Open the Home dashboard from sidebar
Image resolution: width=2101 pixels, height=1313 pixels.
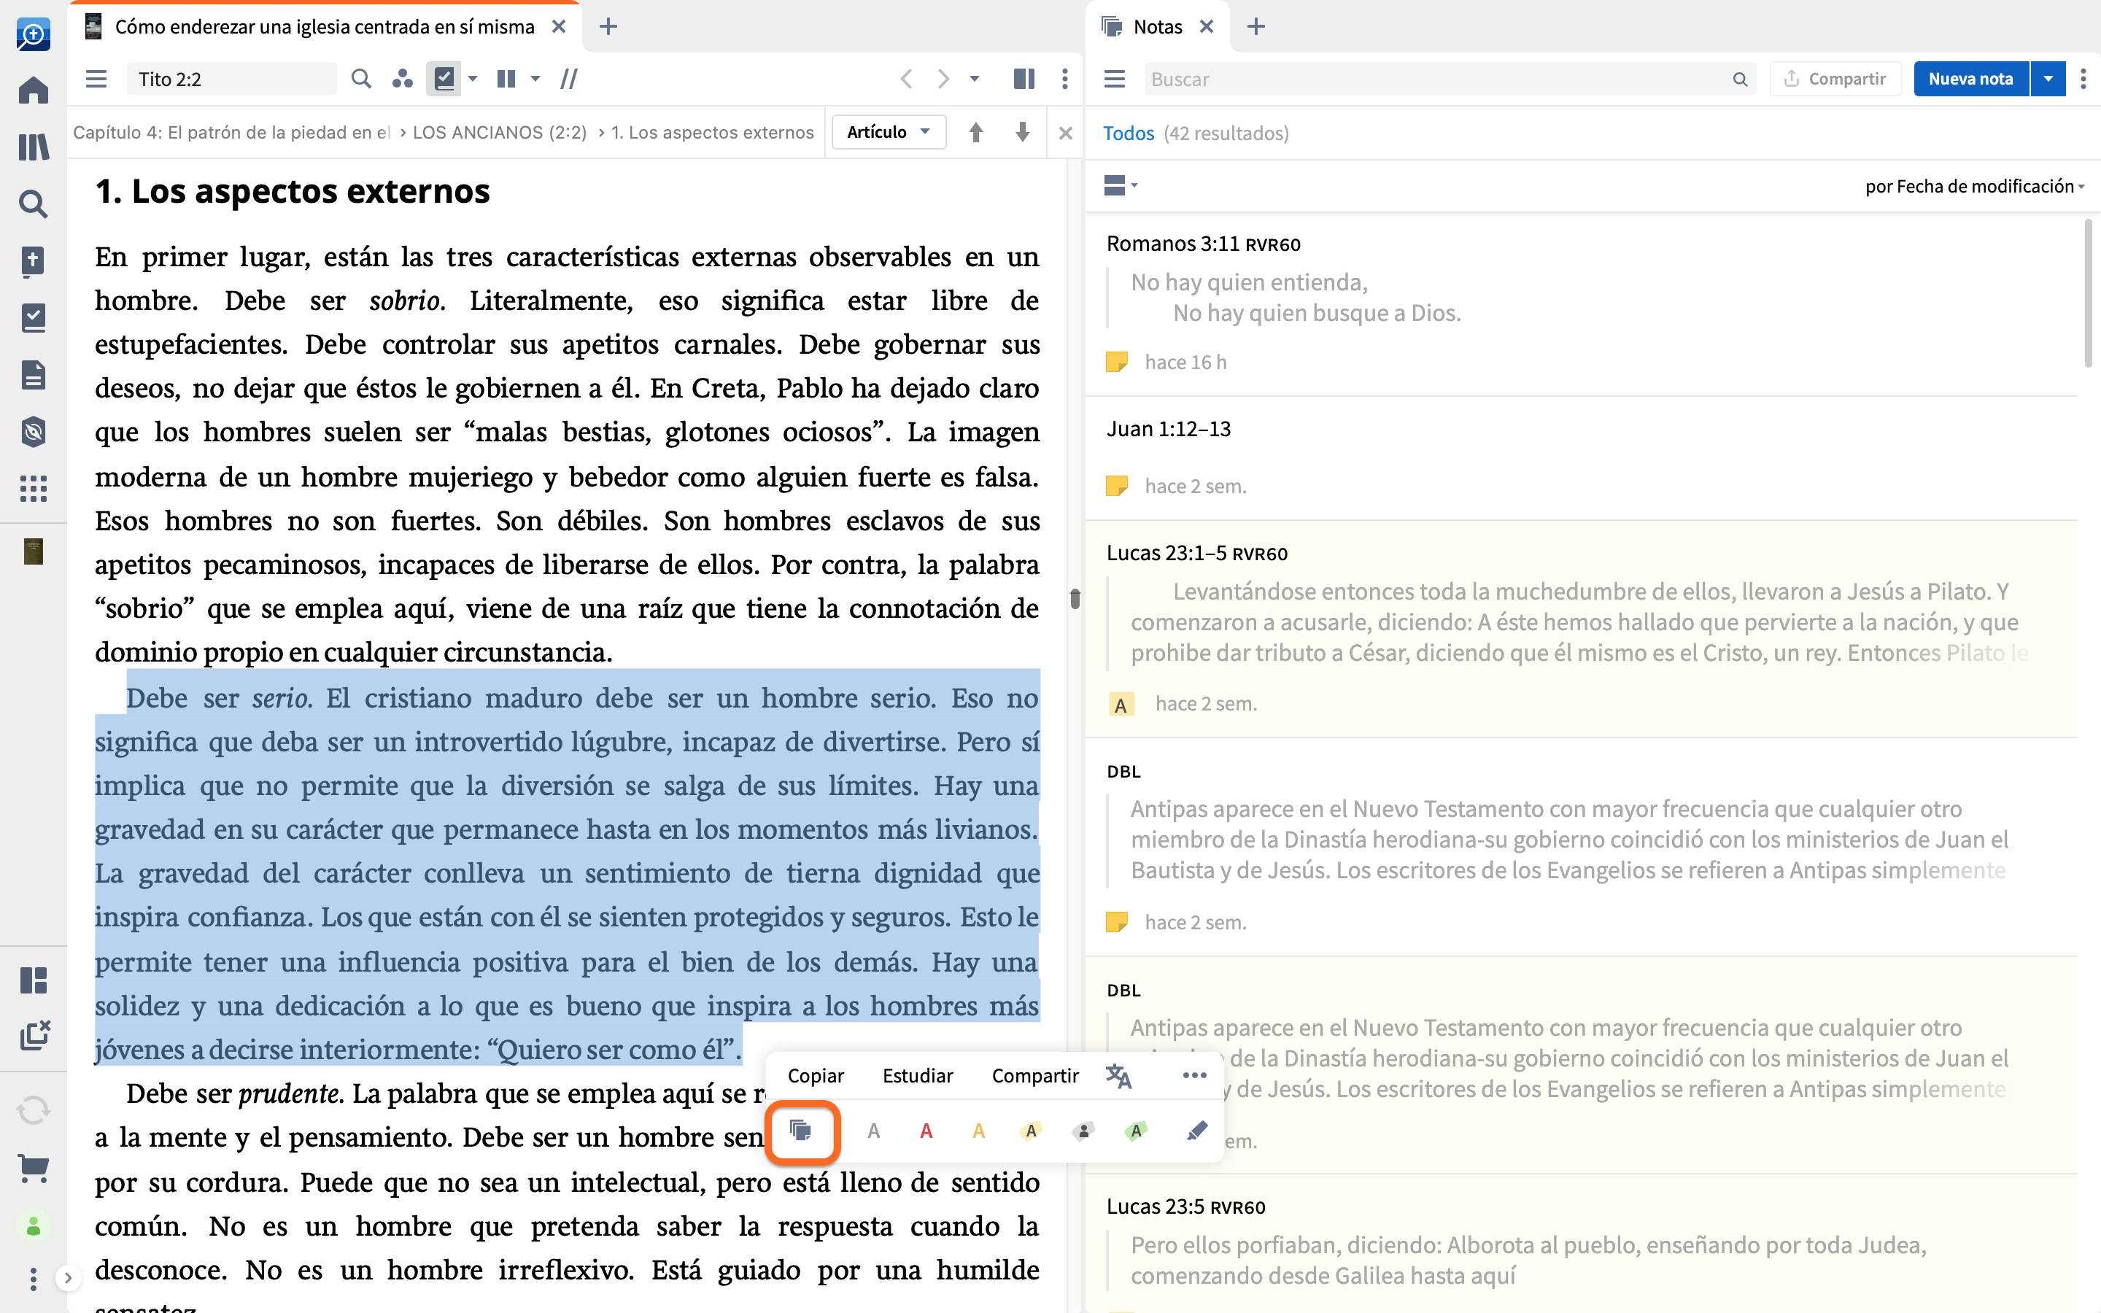(33, 90)
